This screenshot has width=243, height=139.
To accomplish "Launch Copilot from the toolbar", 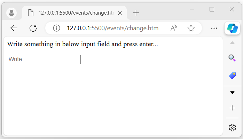I will click(x=232, y=28).
